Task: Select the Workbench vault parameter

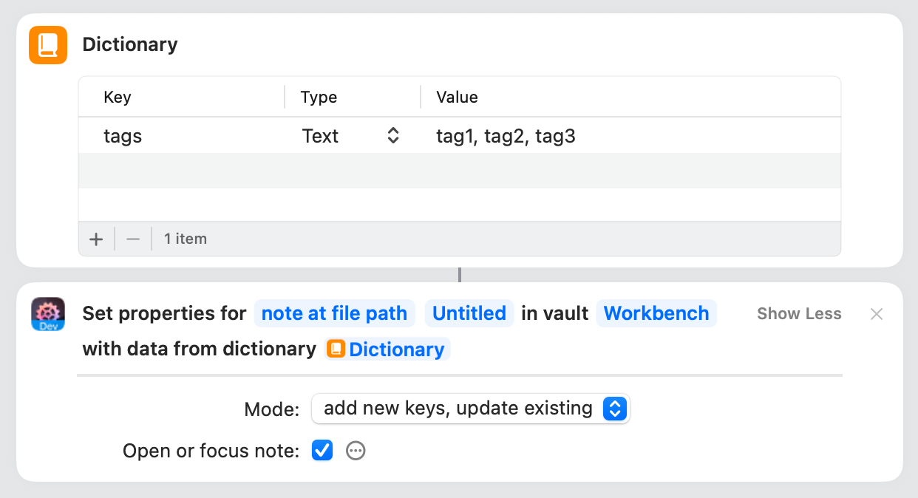Action: pyautogui.click(x=656, y=314)
